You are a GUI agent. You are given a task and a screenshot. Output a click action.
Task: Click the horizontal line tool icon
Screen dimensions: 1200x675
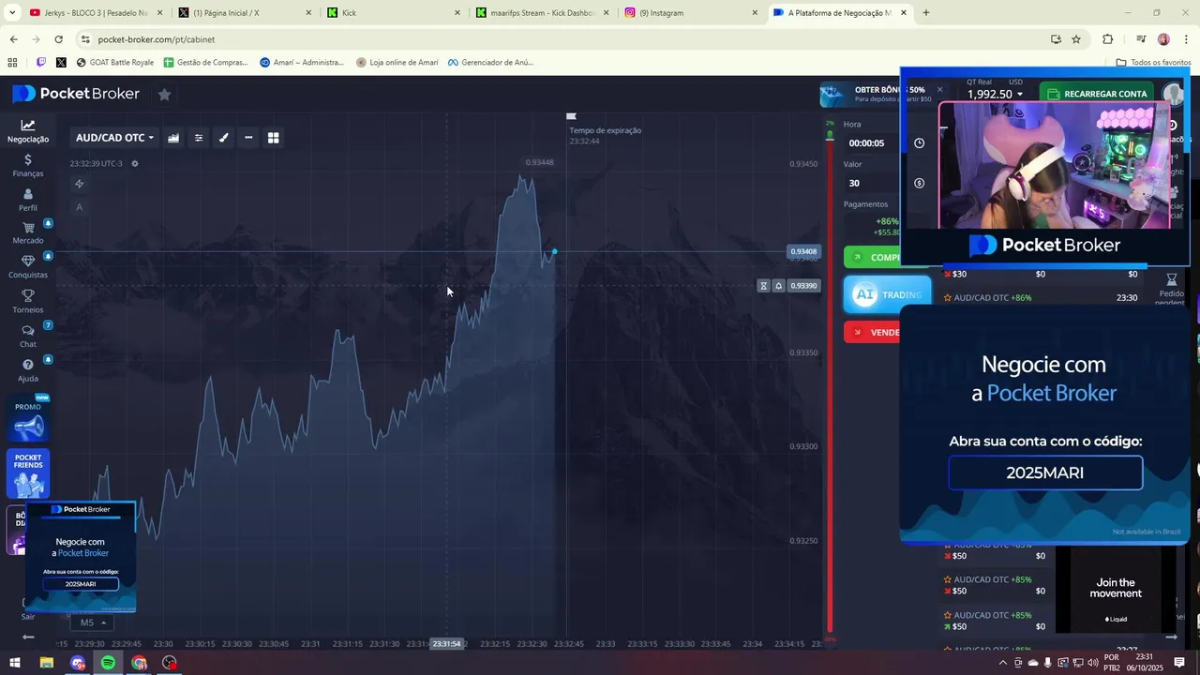tap(248, 138)
